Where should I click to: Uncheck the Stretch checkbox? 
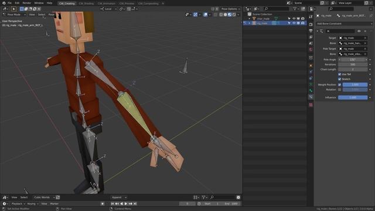(340, 79)
